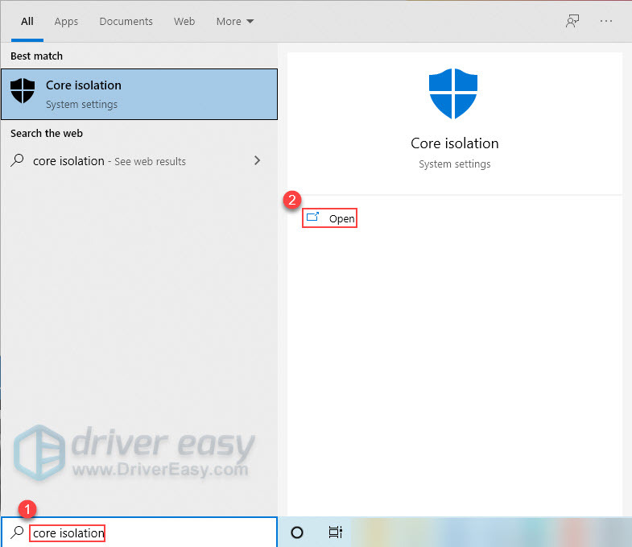The width and height of the screenshot is (632, 547).
Task: Select the Core isolation best match result
Action: click(x=139, y=94)
